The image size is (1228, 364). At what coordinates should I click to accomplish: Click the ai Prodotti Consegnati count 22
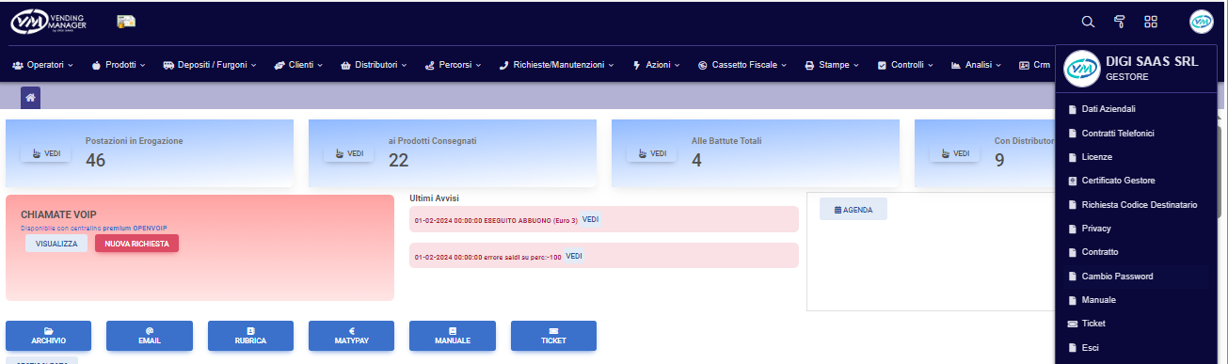click(x=398, y=161)
